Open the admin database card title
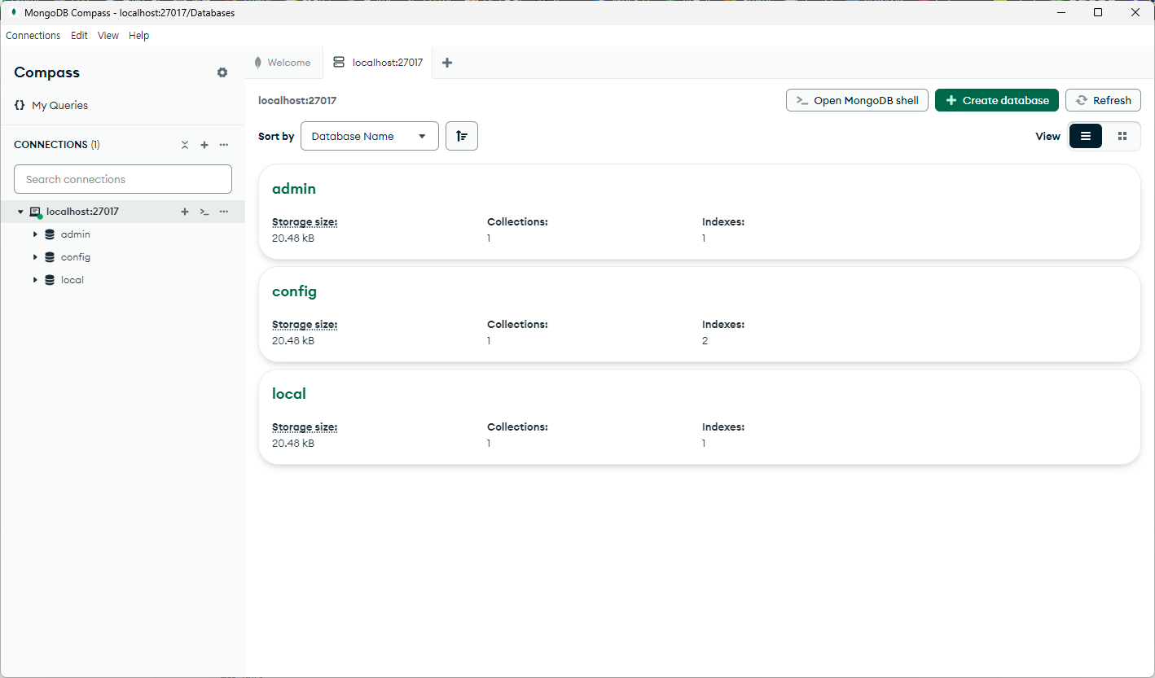 [x=294, y=189]
